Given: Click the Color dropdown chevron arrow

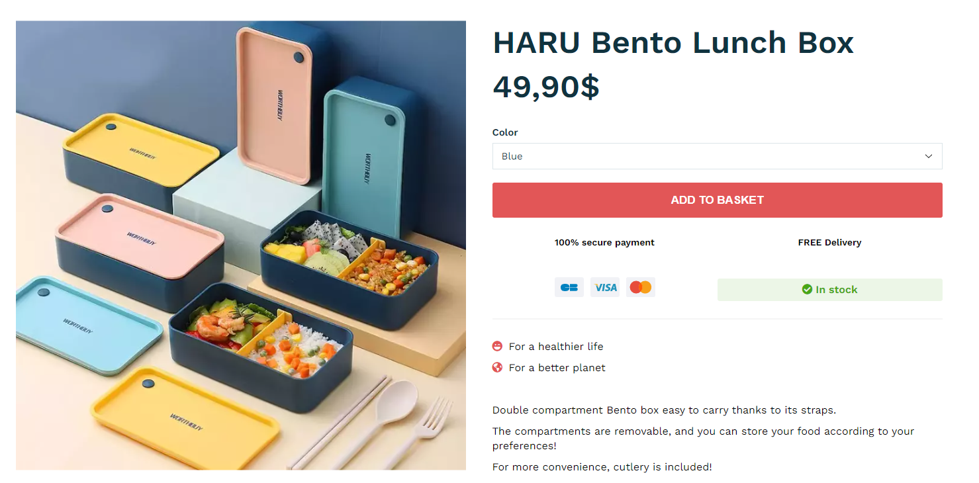Looking at the screenshot, I should click(929, 156).
